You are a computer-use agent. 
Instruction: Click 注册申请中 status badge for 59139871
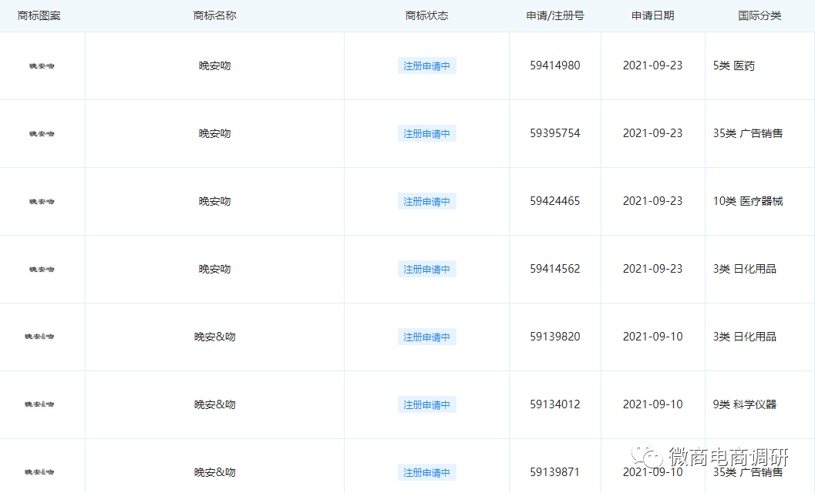[x=426, y=472]
